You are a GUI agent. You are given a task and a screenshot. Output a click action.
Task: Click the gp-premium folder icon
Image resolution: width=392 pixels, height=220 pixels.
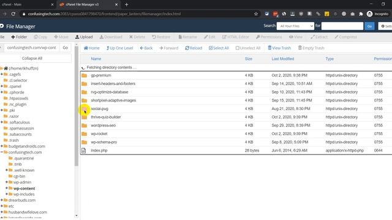click(85, 75)
